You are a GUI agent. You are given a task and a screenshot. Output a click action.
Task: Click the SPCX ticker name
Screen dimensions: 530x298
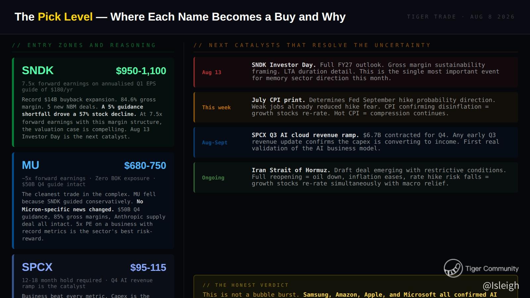(x=37, y=267)
